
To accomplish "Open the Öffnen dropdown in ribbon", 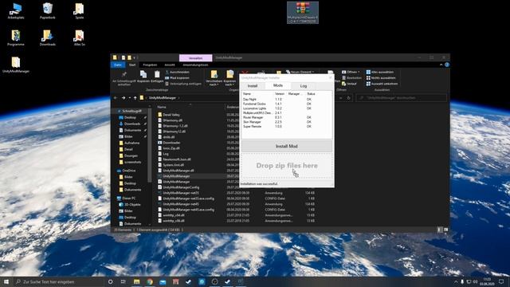I will pyautogui.click(x=351, y=72).
